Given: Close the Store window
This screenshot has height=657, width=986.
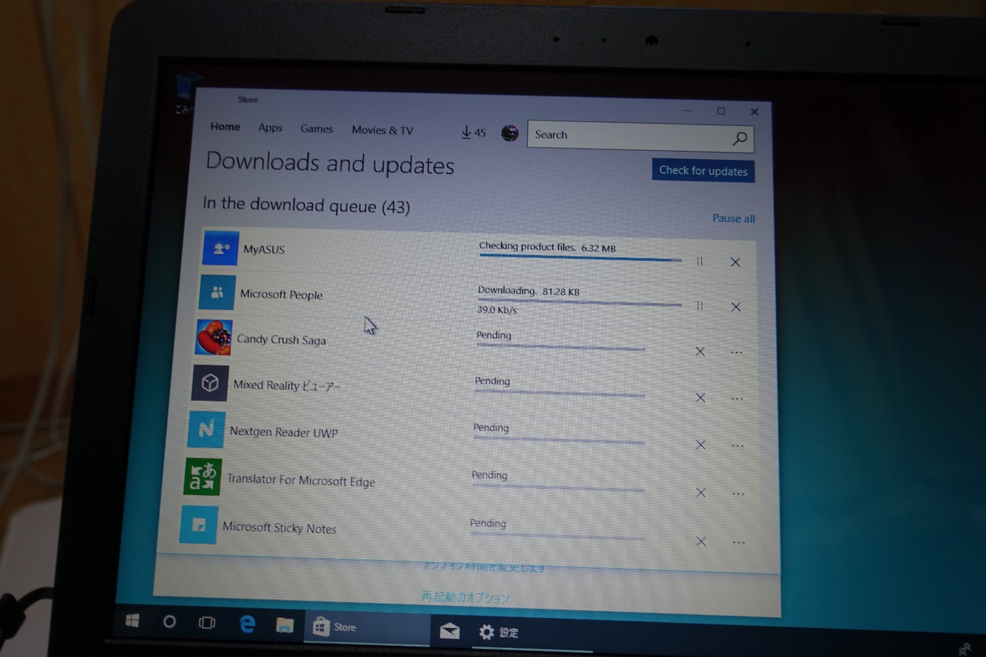Looking at the screenshot, I should click(x=754, y=112).
